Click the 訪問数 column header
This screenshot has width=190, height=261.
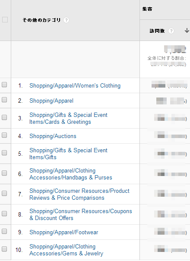point(157,31)
